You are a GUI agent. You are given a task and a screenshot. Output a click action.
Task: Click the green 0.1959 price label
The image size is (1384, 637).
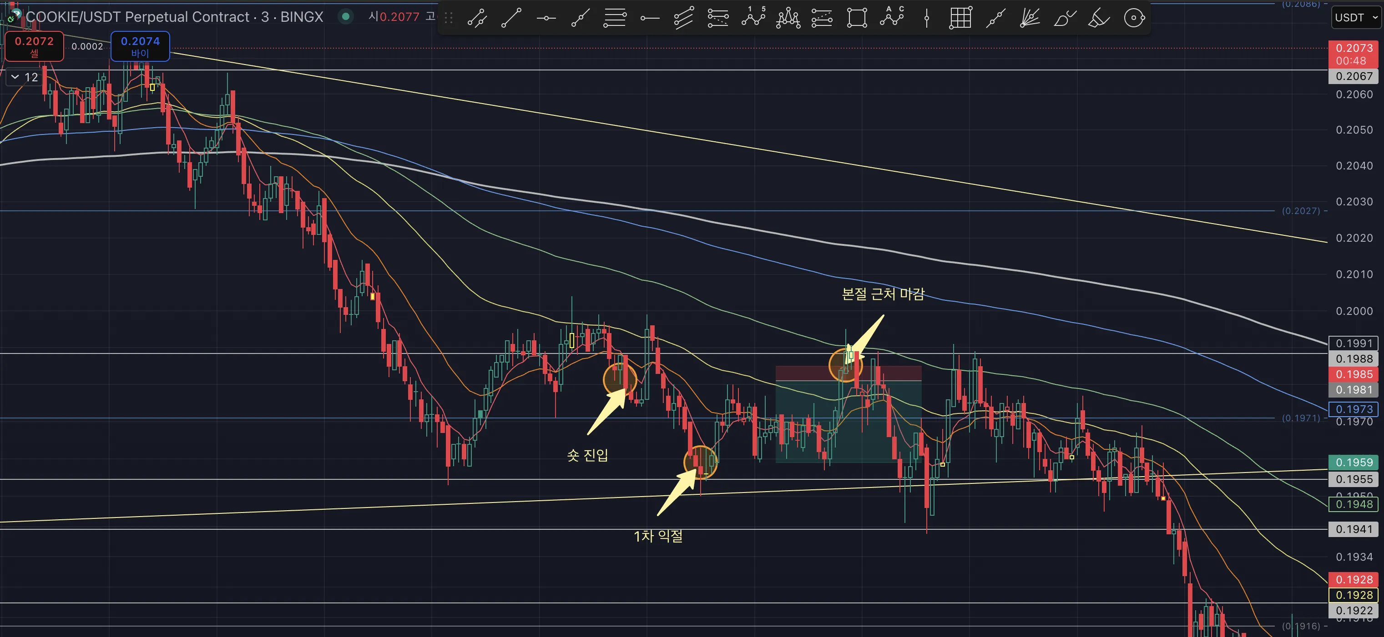[x=1354, y=462]
